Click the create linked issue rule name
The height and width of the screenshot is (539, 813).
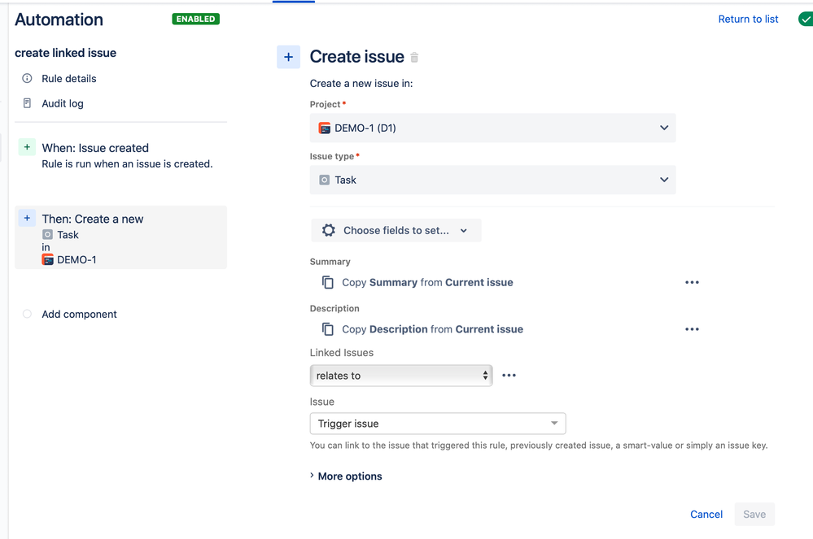65,53
